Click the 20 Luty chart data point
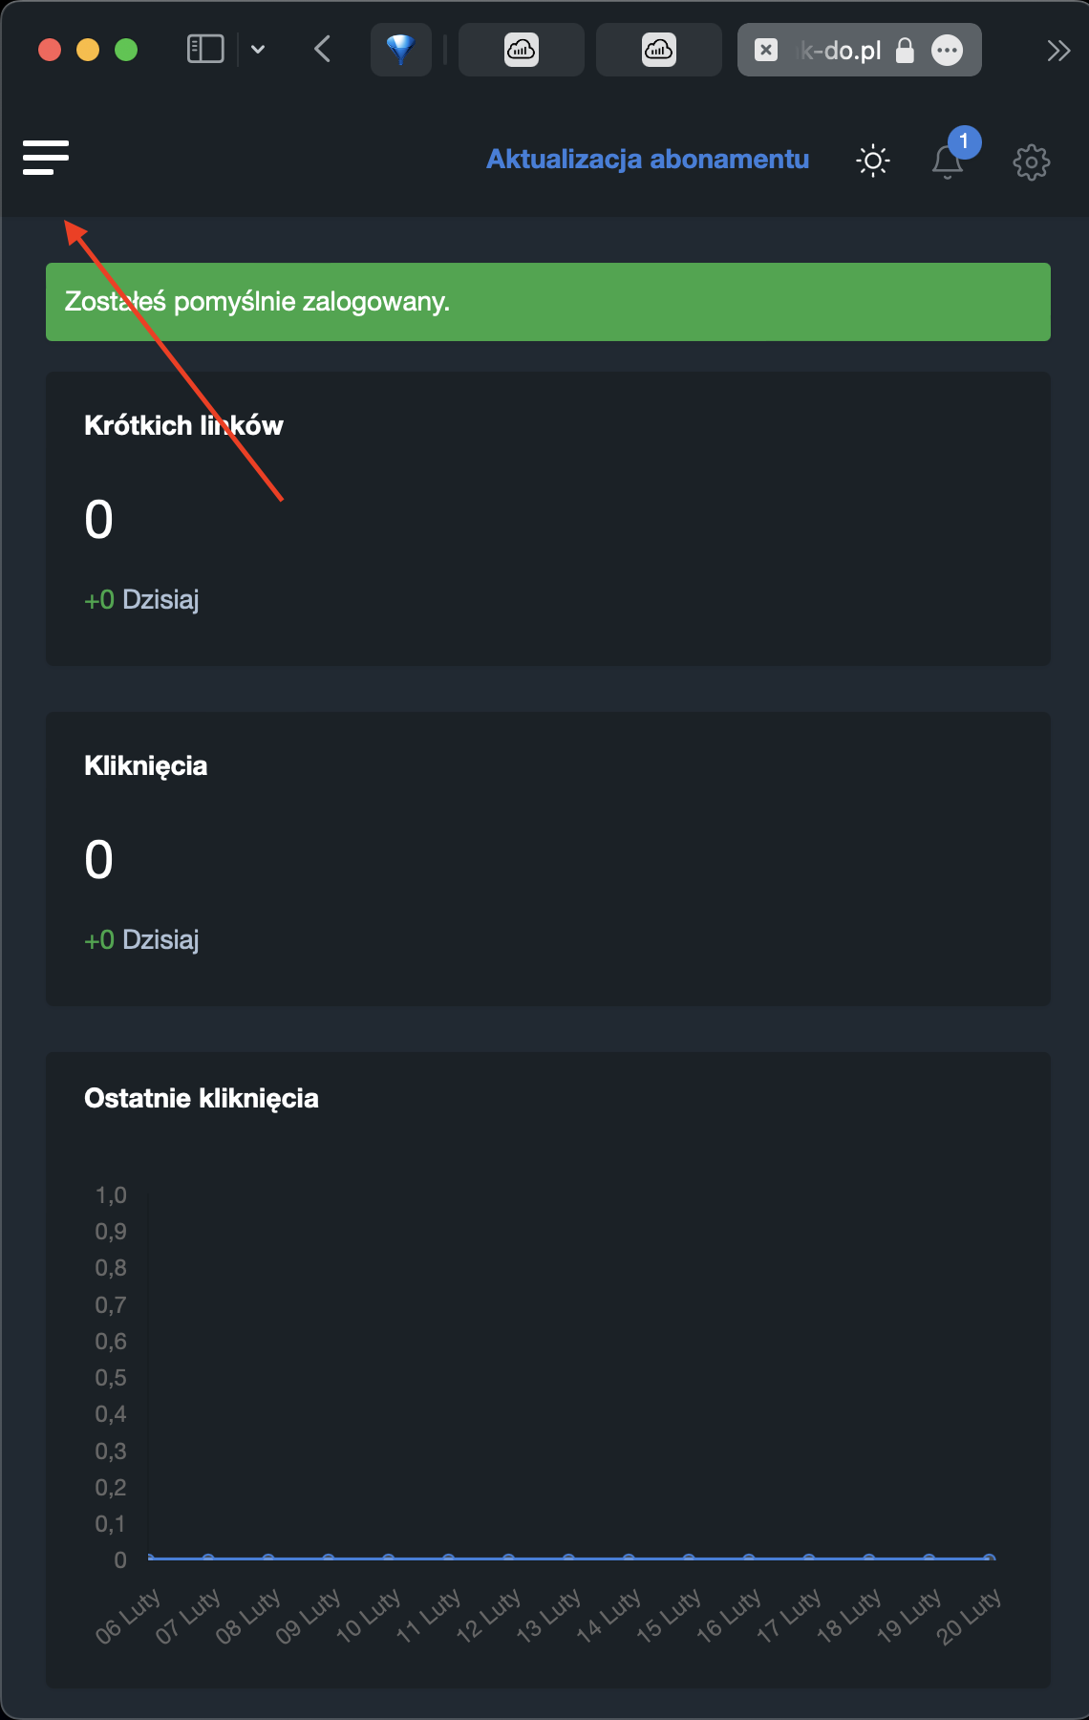 (990, 1559)
